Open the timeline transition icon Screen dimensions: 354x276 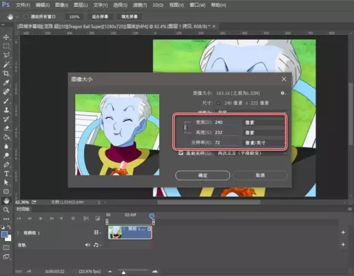[x=97, y=218]
